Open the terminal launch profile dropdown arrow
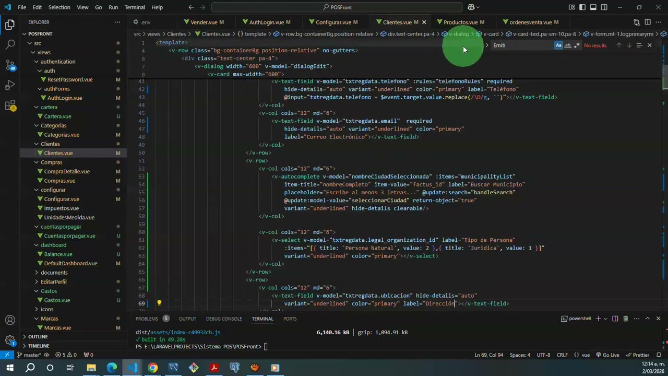668x376 pixels. pos(606,319)
